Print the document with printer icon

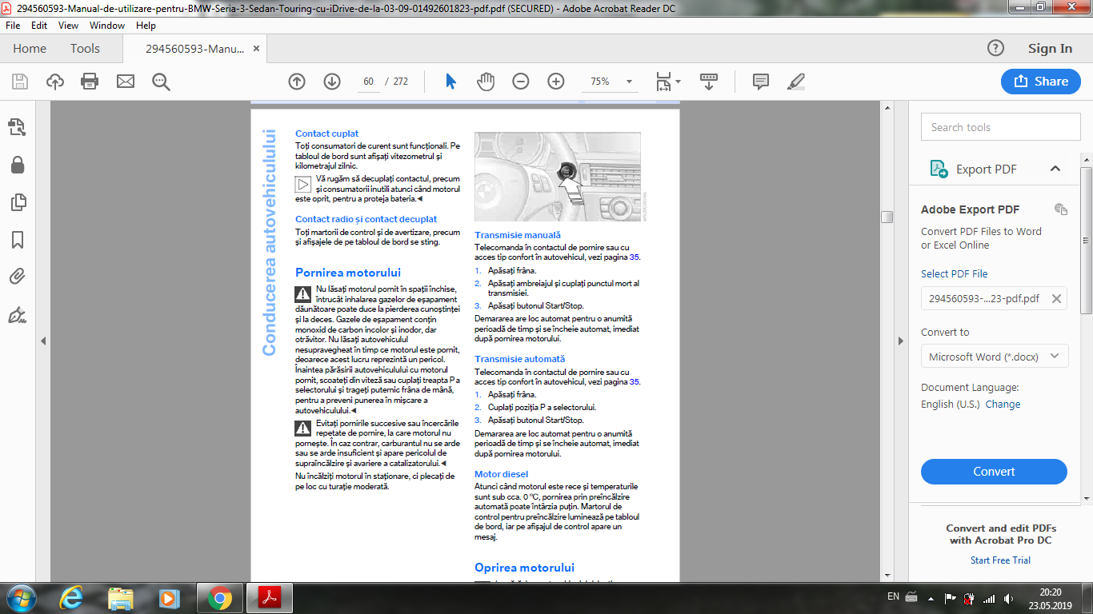tap(90, 82)
